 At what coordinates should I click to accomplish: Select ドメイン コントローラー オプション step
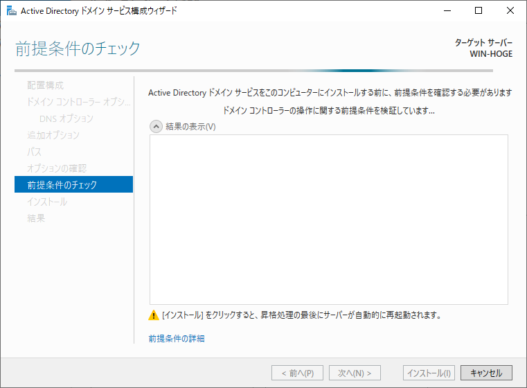click(79, 102)
